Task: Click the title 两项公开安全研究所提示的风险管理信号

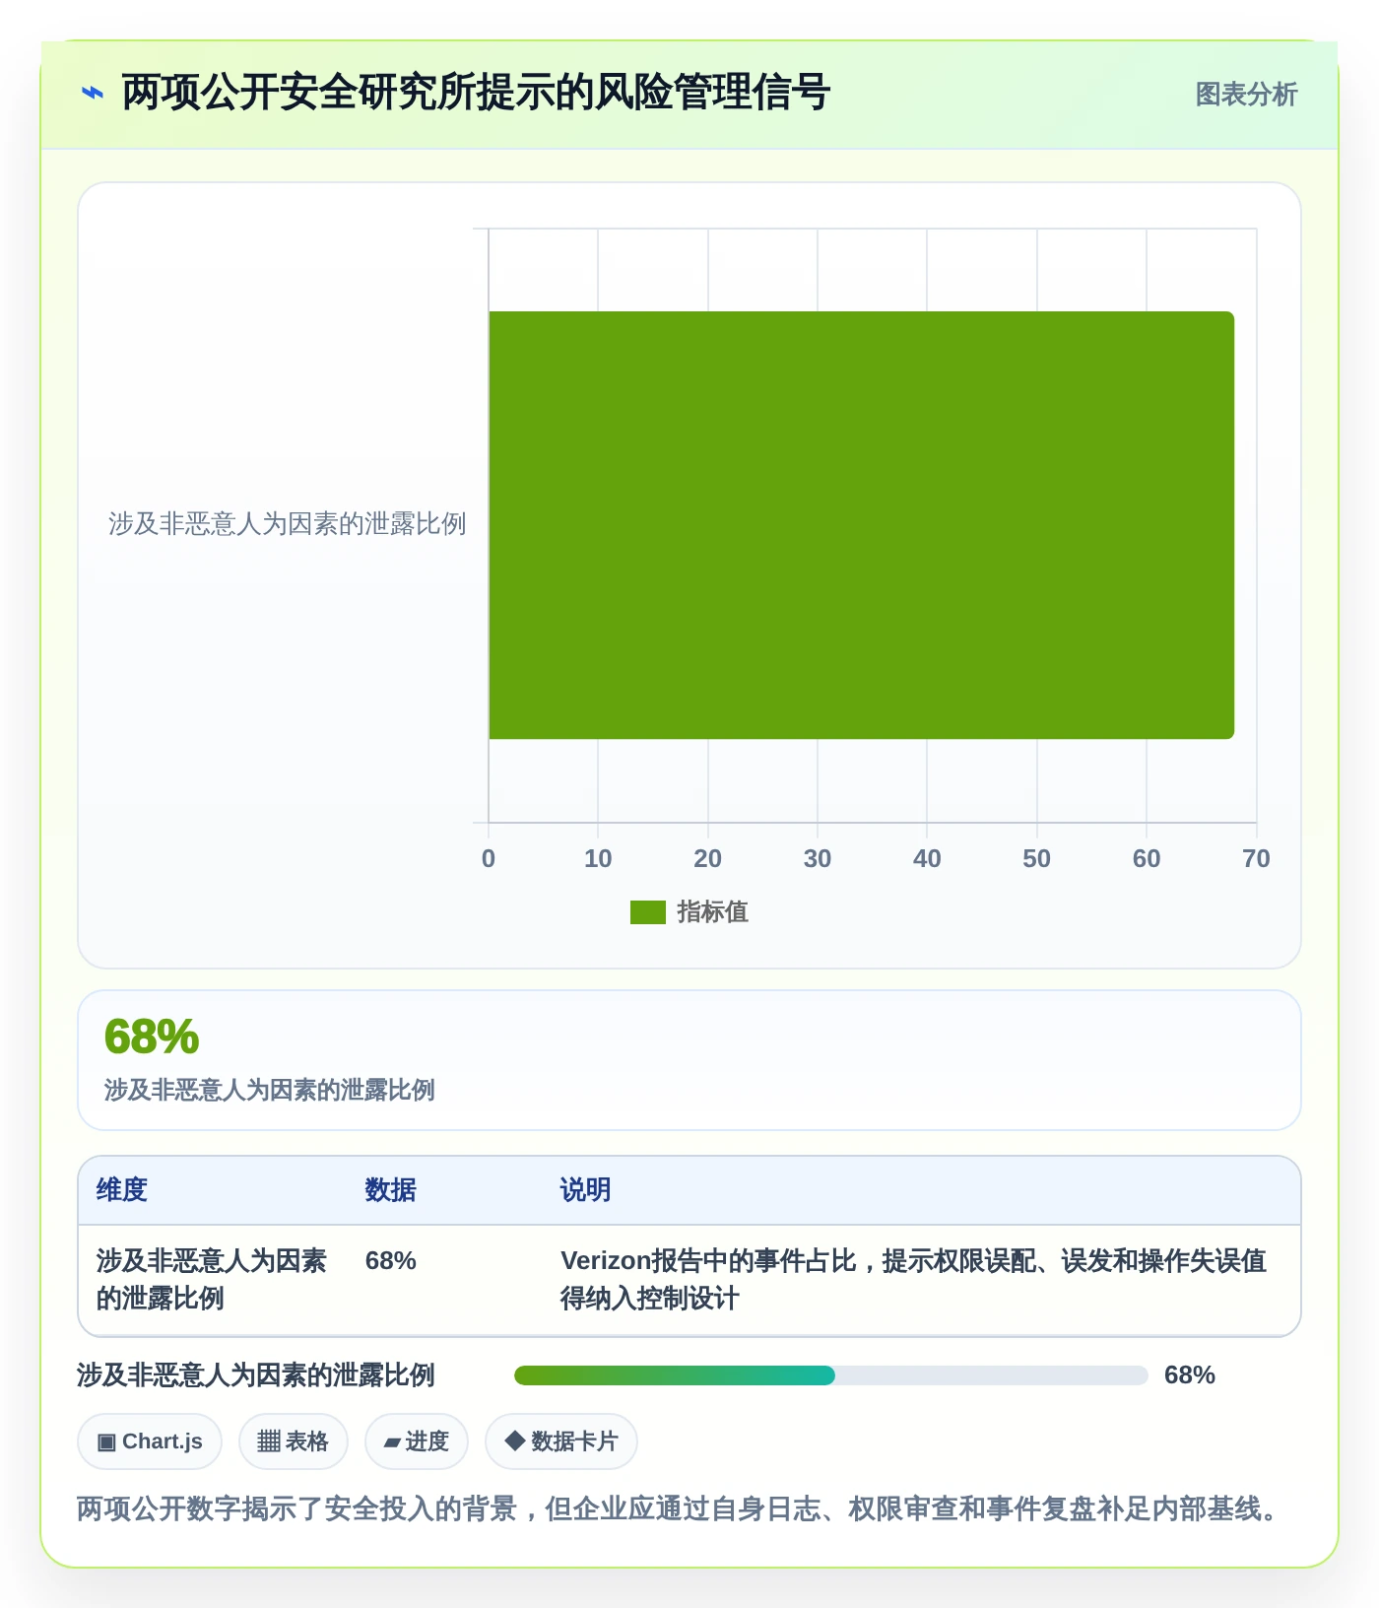Action: click(x=477, y=94)
